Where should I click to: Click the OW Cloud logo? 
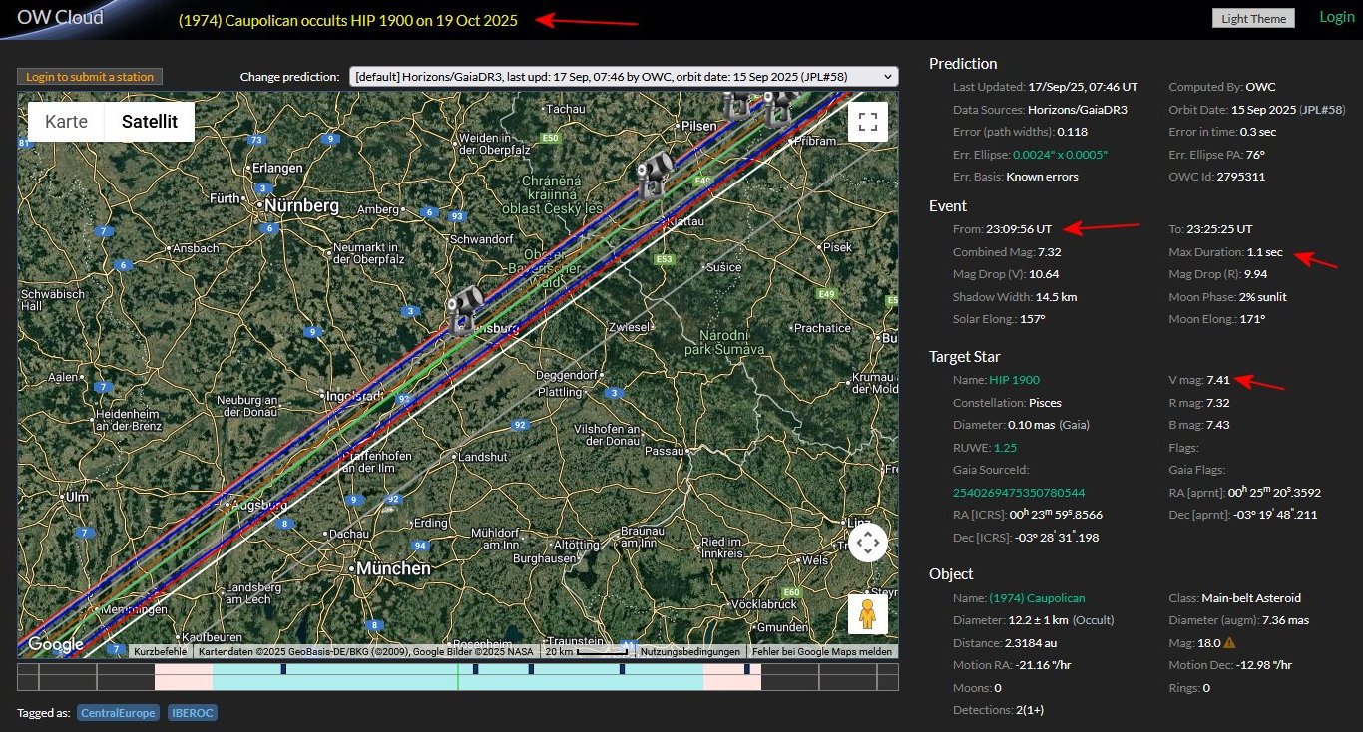pos(60,17)
